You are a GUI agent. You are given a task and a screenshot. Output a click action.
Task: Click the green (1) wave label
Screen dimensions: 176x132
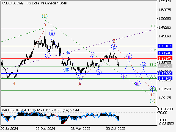(x=45, y=16)
